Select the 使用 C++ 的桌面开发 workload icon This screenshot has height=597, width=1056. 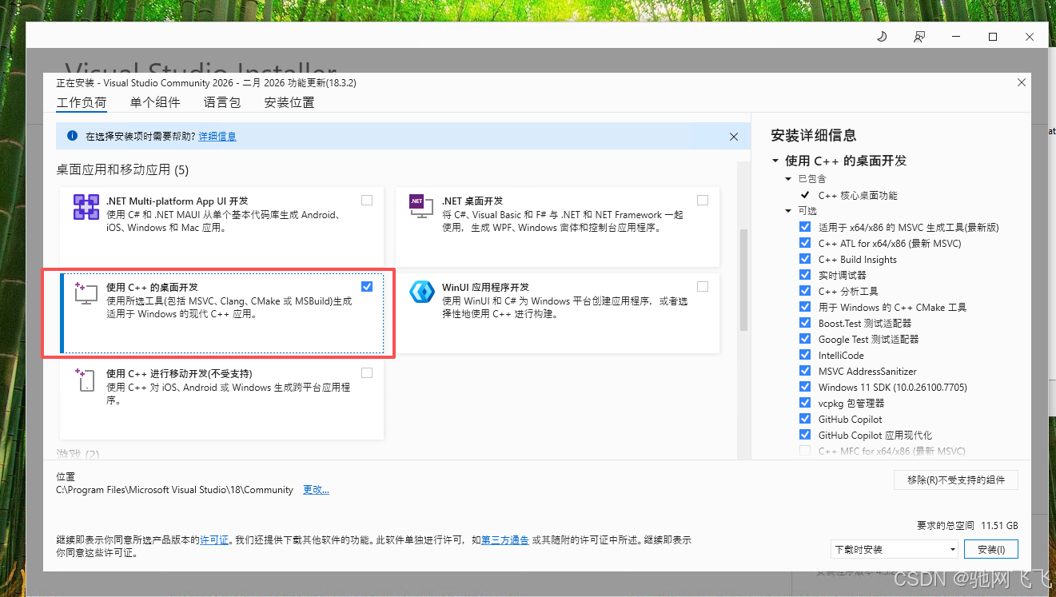(86, 293)
